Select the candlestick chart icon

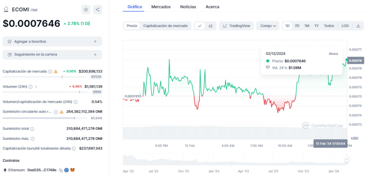[211, 26]
